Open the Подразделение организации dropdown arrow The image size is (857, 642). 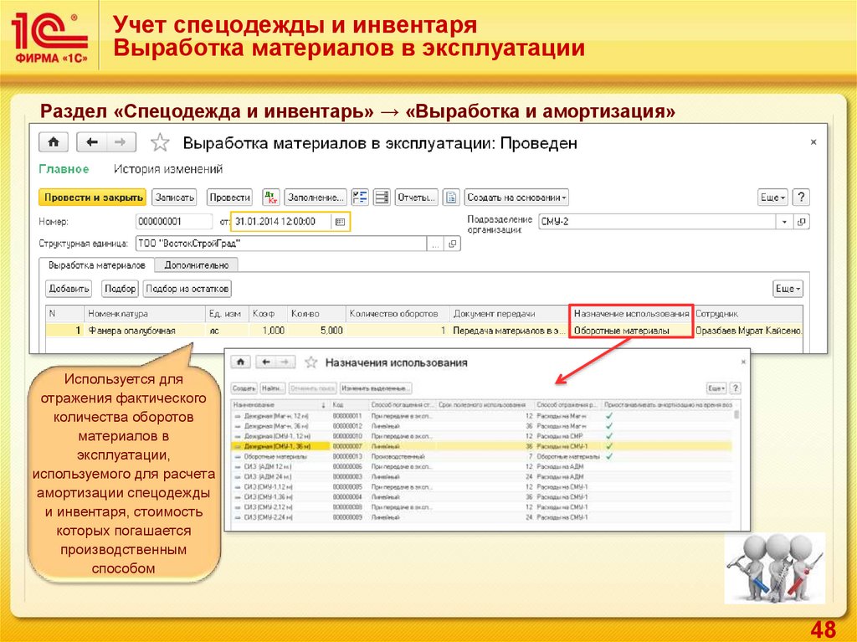(x=784, y=222)
